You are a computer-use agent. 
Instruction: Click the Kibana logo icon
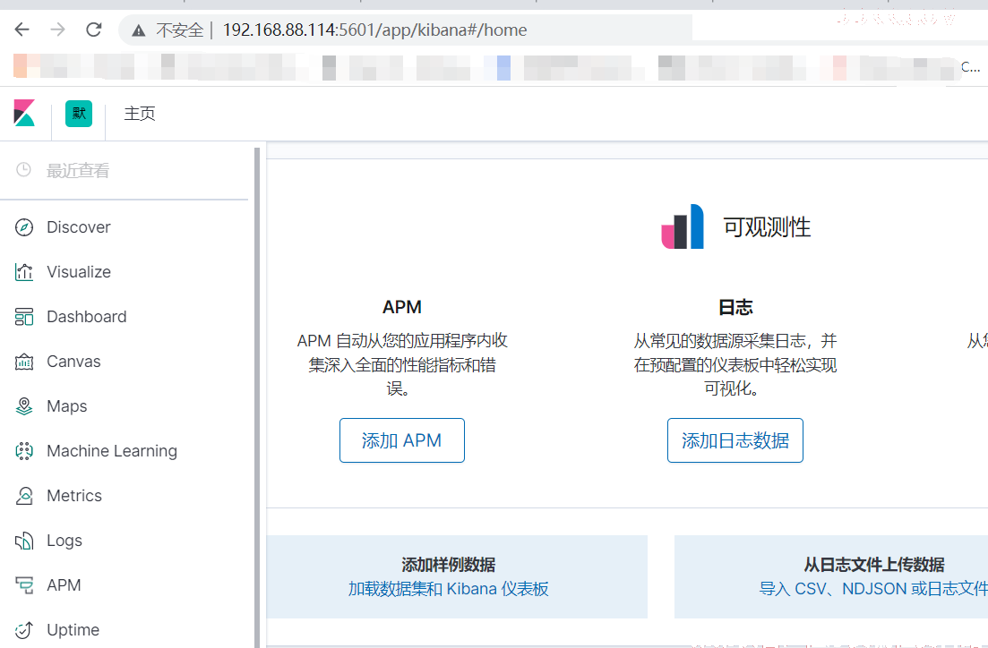(x=24, y=114)
